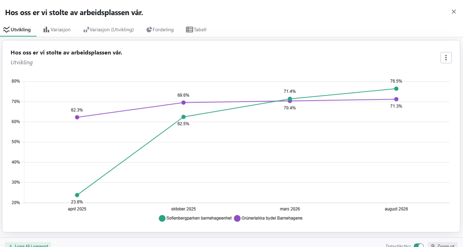Click the oktober 2025 x-axis label
Viewport: 463px width, 247px height.
pos(183,209)
